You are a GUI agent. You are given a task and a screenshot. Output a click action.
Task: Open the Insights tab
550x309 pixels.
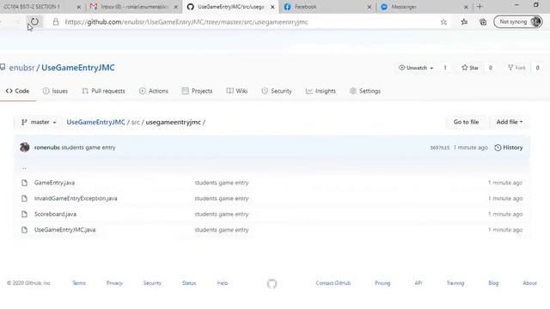(x=321, y=91)
